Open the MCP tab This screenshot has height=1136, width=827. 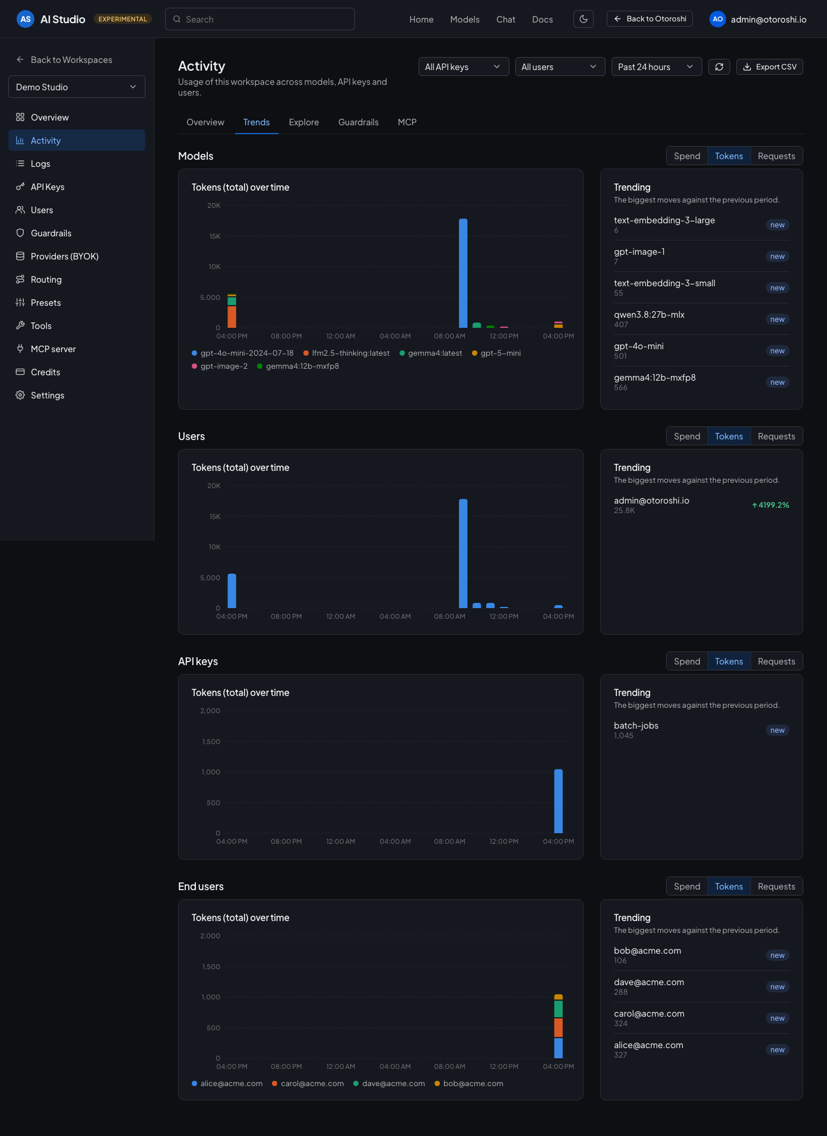[x=407, y=122]
